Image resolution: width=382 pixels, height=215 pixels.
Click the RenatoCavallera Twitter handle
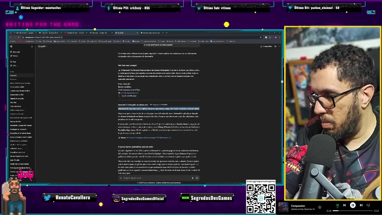pos(73,197)
